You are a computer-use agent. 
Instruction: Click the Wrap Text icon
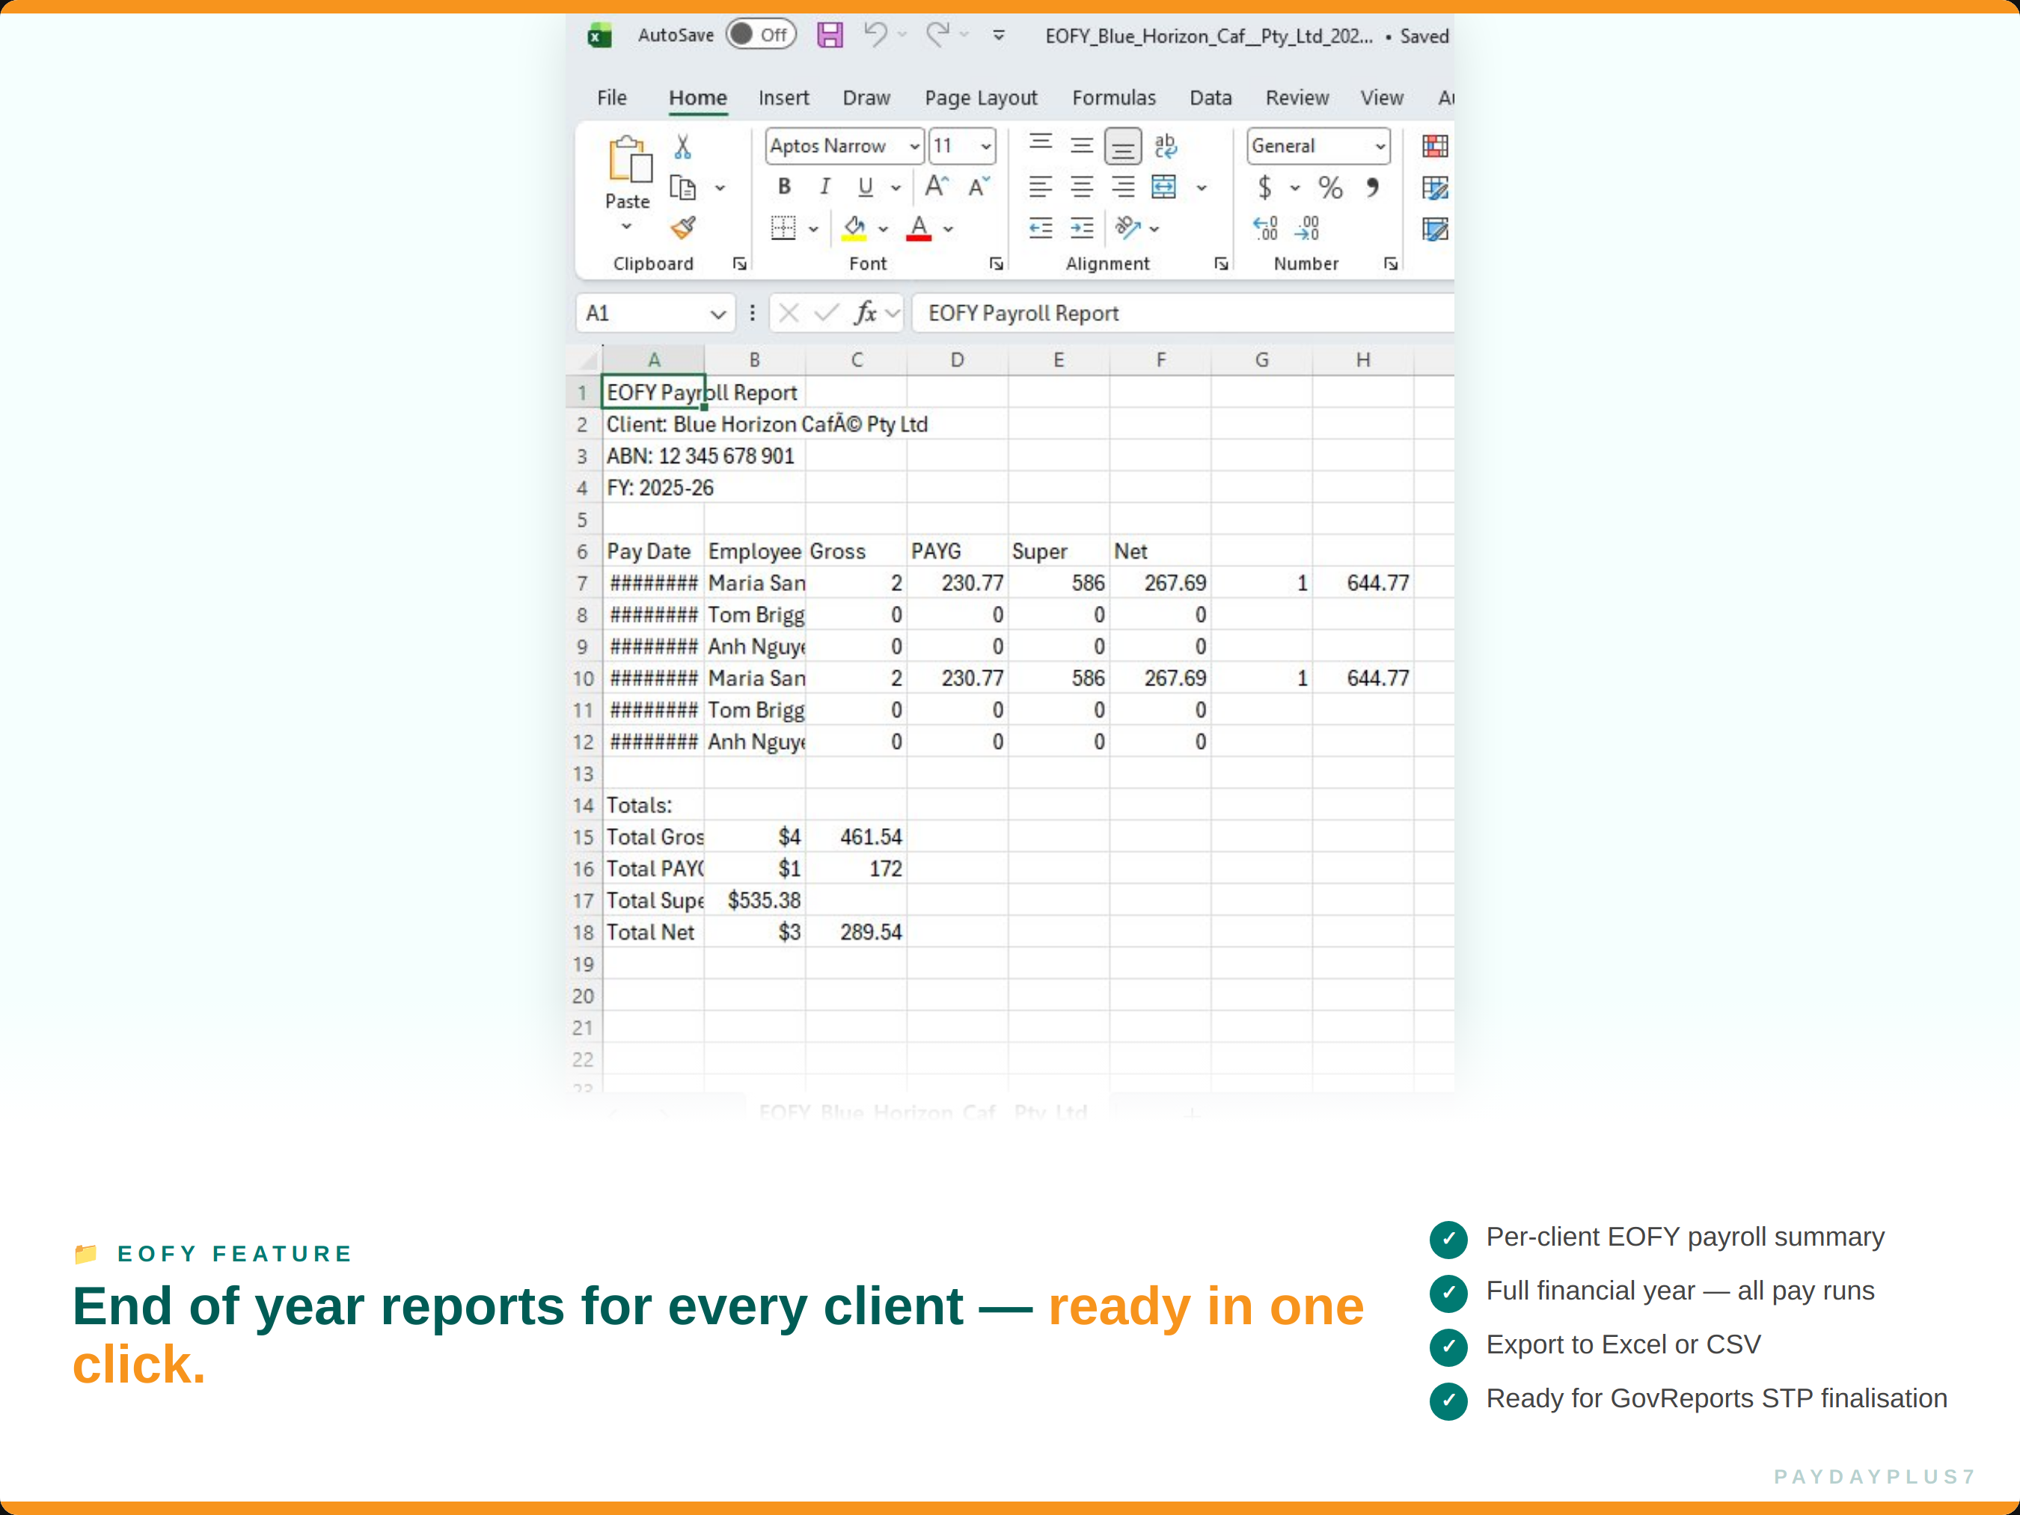1166,146
